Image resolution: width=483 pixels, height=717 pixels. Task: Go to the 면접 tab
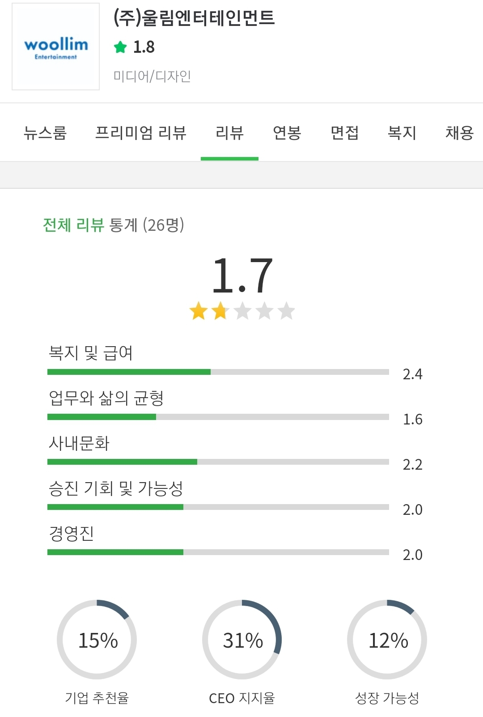pos(344,133)
